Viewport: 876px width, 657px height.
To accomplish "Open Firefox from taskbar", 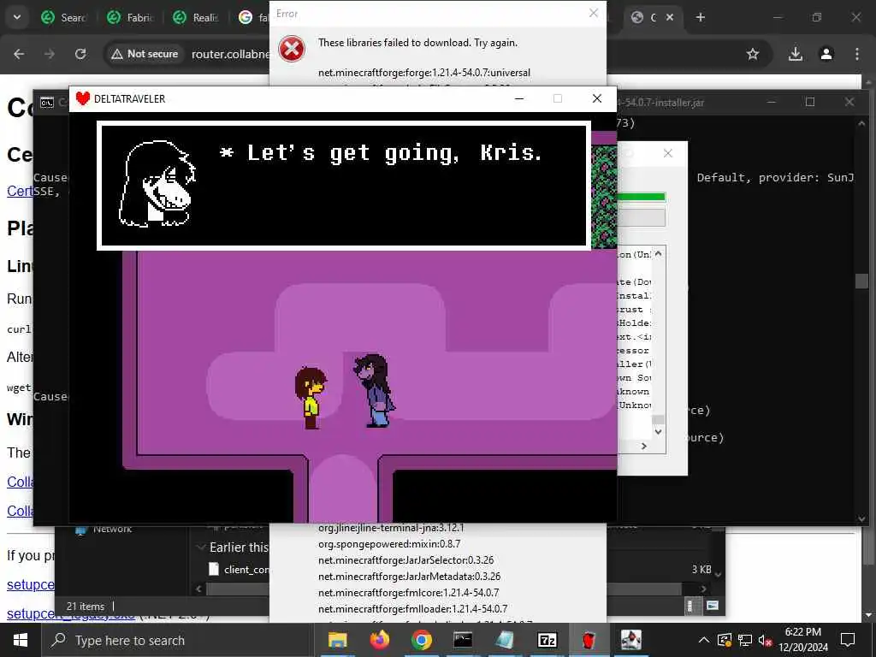I will click(379, 640).
